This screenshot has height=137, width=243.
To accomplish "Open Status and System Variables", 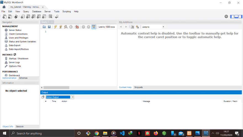I will tap(22, 42).
